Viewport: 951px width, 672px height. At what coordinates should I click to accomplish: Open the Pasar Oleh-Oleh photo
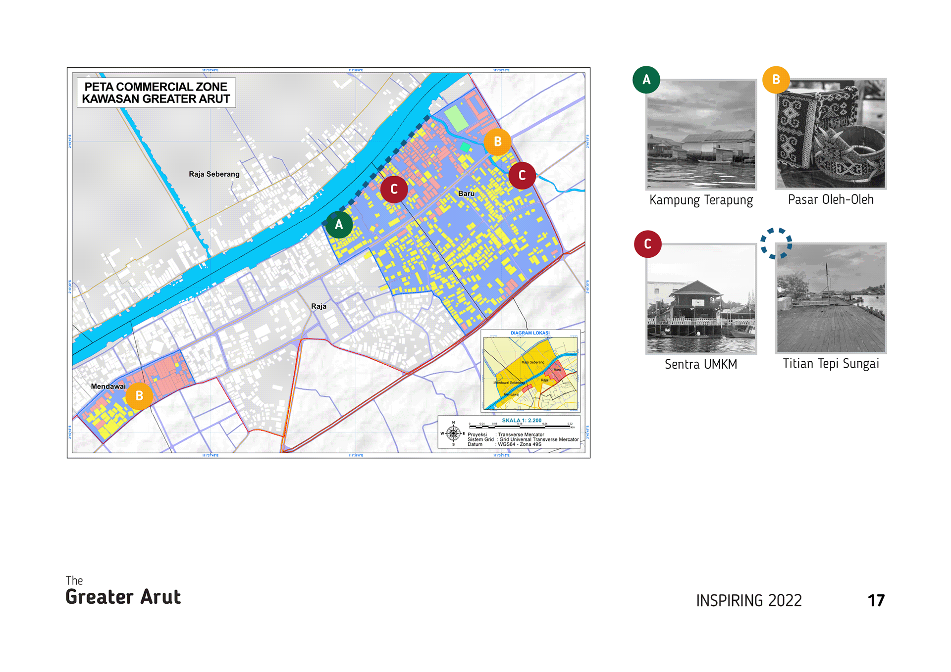831,134
